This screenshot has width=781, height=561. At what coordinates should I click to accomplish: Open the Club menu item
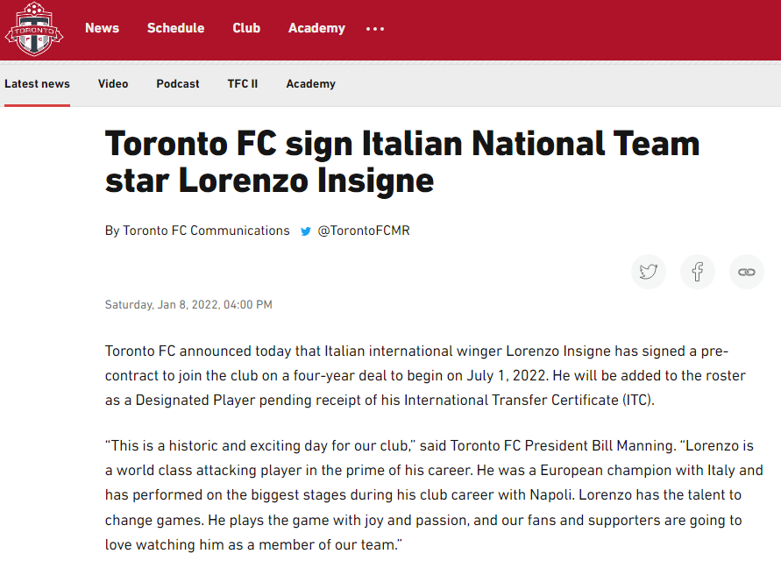click(246, 28)
